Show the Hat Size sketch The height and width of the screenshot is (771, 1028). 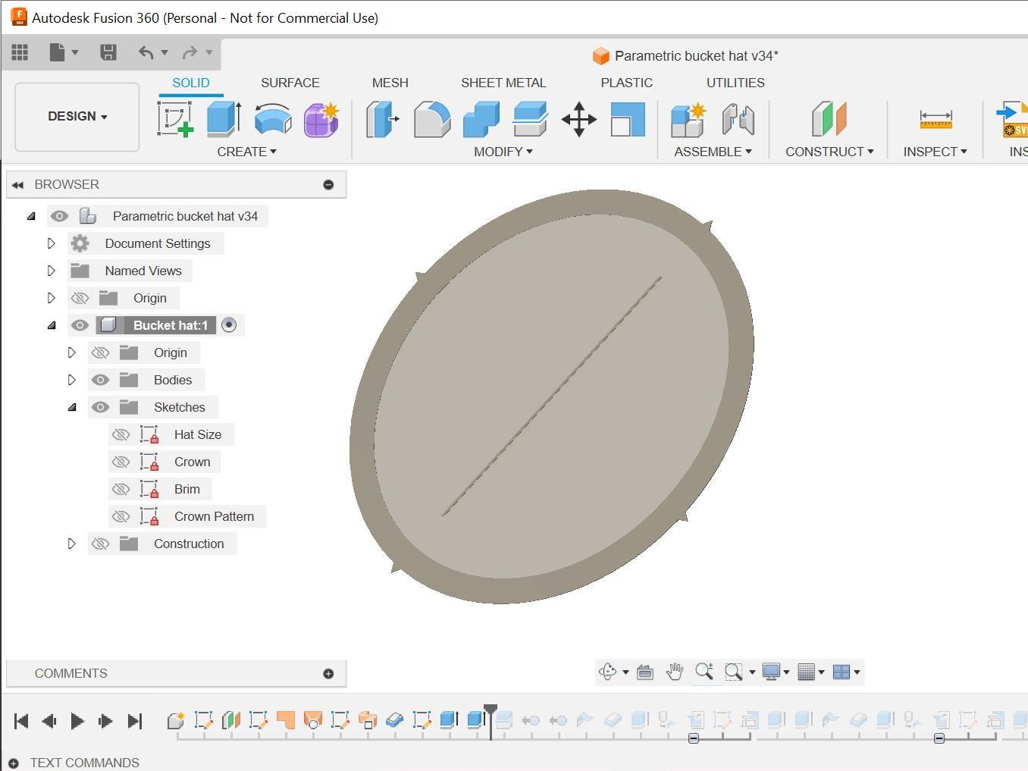point(121,434)
